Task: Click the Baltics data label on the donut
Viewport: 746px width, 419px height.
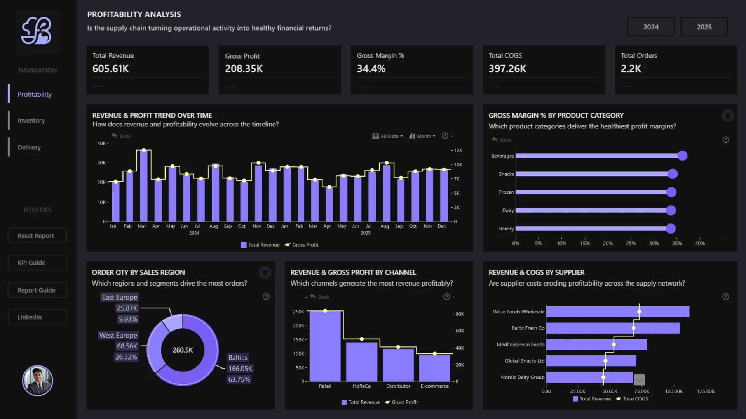Action: point(238,358)
